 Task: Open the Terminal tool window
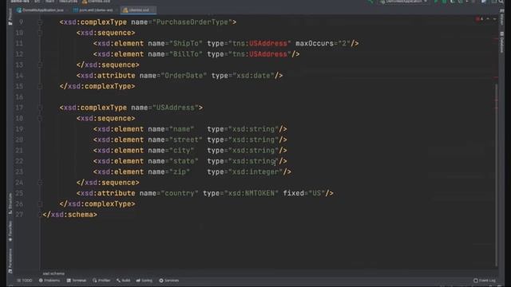pos(77,280)
